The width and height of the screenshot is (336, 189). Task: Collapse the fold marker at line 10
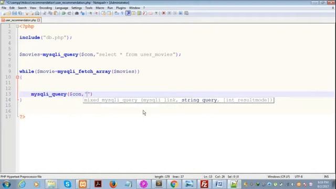(17, 77)
